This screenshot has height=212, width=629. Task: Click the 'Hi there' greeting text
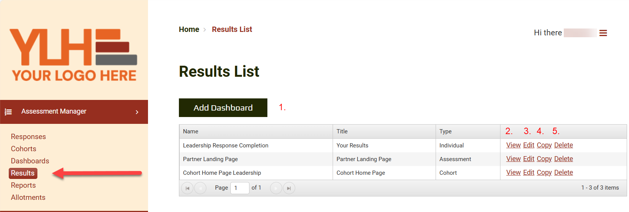click(548, 33)
